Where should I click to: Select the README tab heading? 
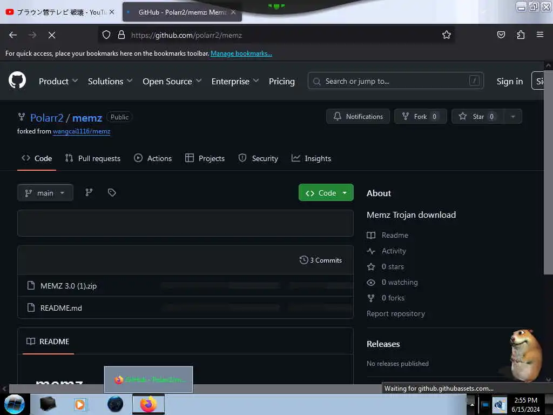click(48, 342)
